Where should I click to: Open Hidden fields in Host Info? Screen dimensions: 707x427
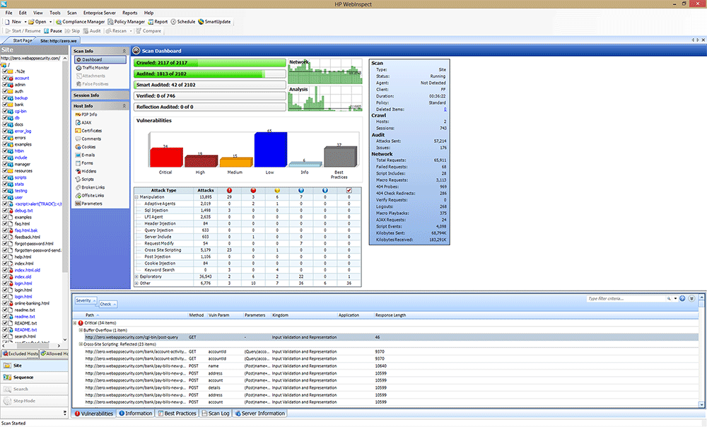tap(86, 171)
